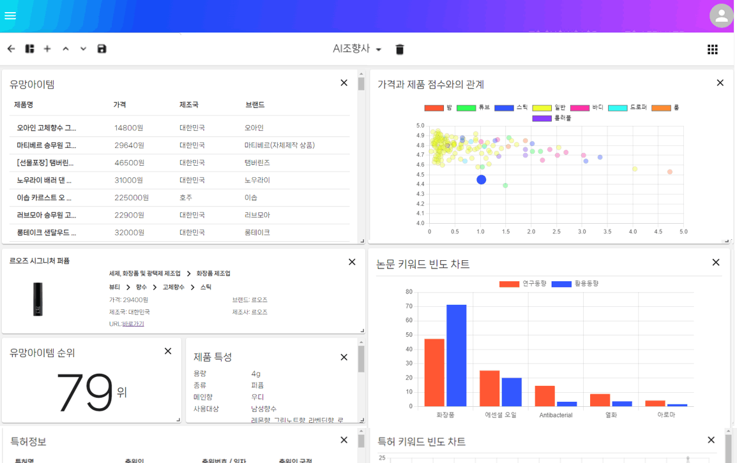Add a new widget with plus icon
The image size is (737, 463).
coord(47,49)
